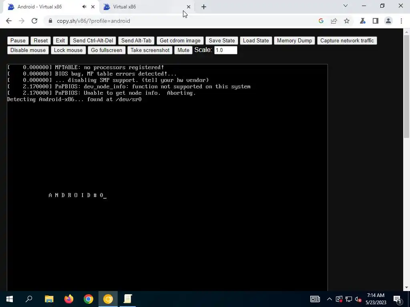Screen dimensions: 410x307
Task: Launch Firefox from taskbar
Action: click(69, 299)
